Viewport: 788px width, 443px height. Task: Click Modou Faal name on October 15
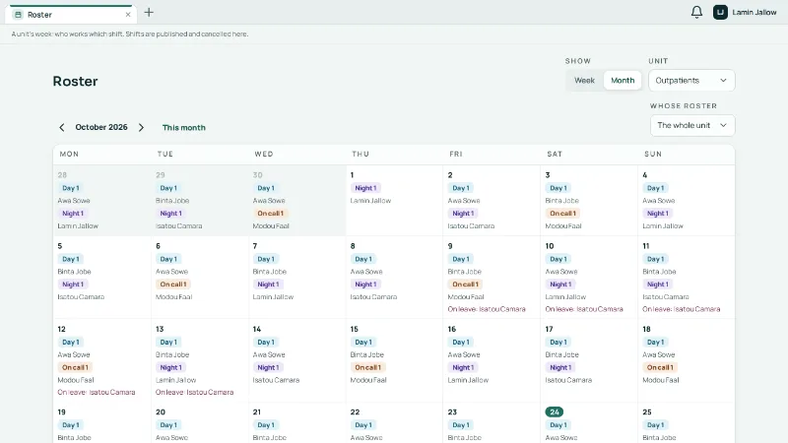(x=368, y=380)
